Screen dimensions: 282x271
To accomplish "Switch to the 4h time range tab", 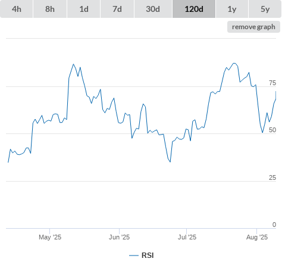I will (x=17, y=9).
